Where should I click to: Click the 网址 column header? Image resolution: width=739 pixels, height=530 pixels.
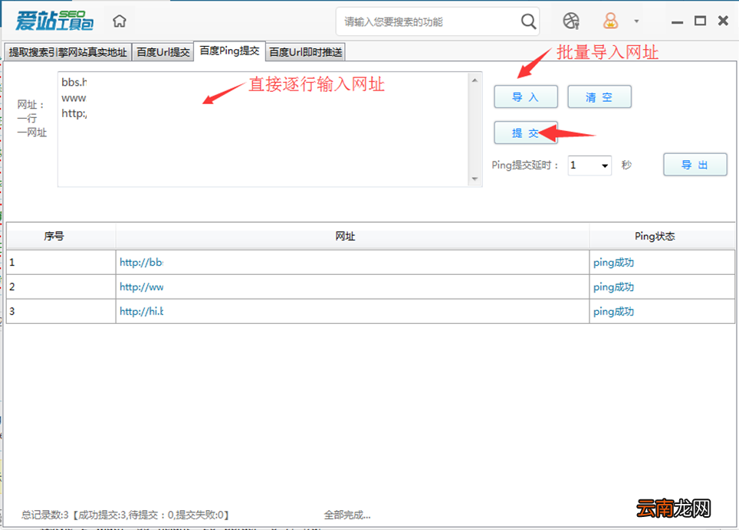pos(353,237)
